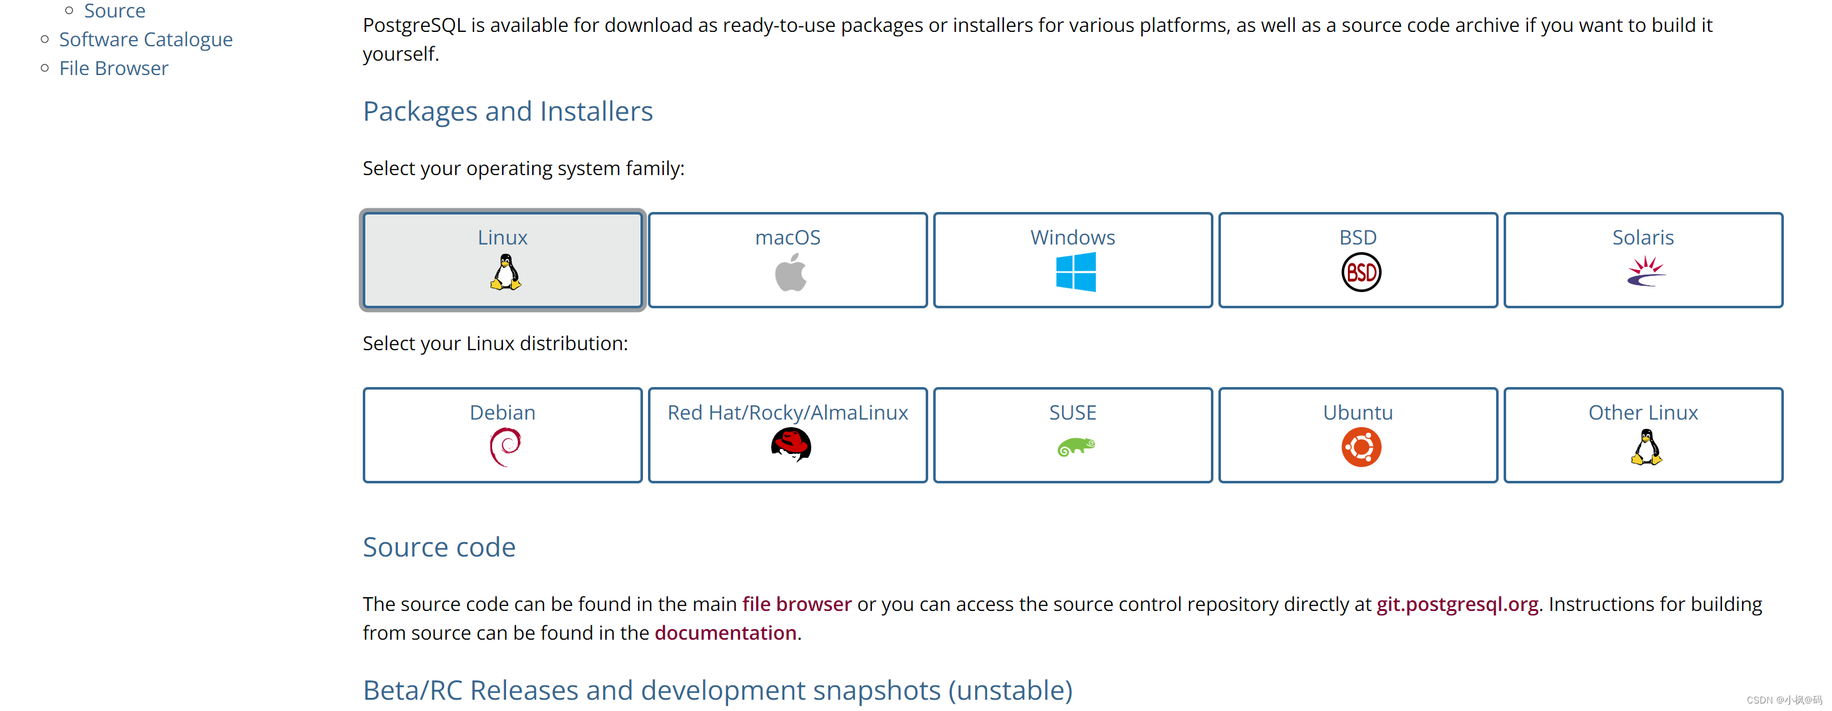
Task: Click the Windows logo icon
Action: click(1075, 272)
